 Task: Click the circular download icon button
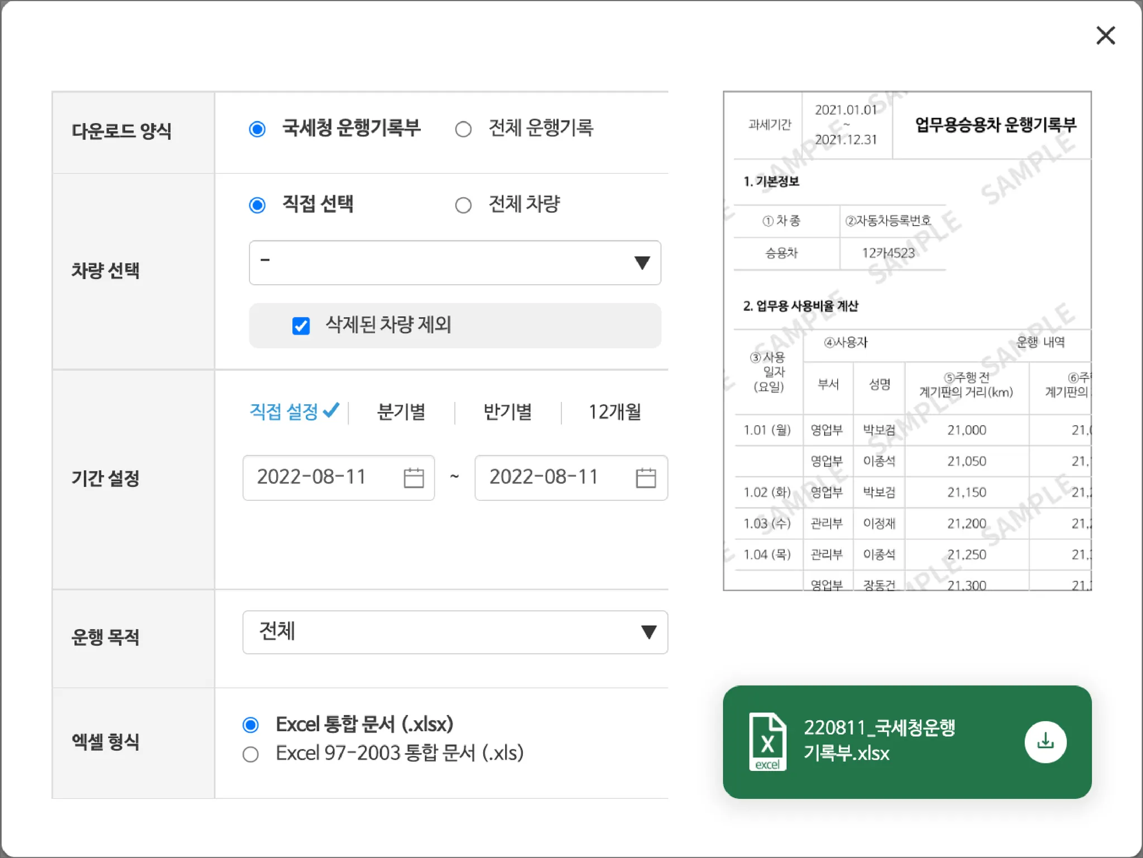pyautogui.click(x=1045, y=742)
